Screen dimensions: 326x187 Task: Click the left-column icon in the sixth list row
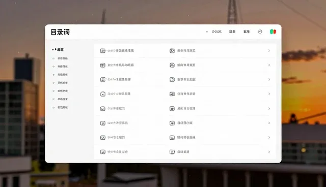point(103,123)
